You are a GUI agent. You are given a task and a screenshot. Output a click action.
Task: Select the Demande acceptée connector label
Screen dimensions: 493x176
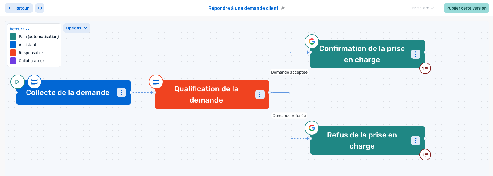(289, 72)
